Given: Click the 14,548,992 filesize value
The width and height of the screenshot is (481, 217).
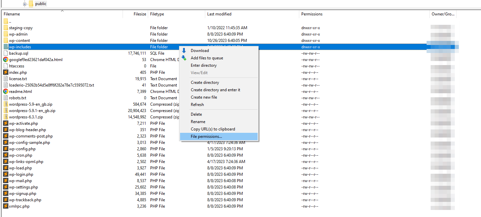Looking at the screenshot, I should tap(137, 117).
